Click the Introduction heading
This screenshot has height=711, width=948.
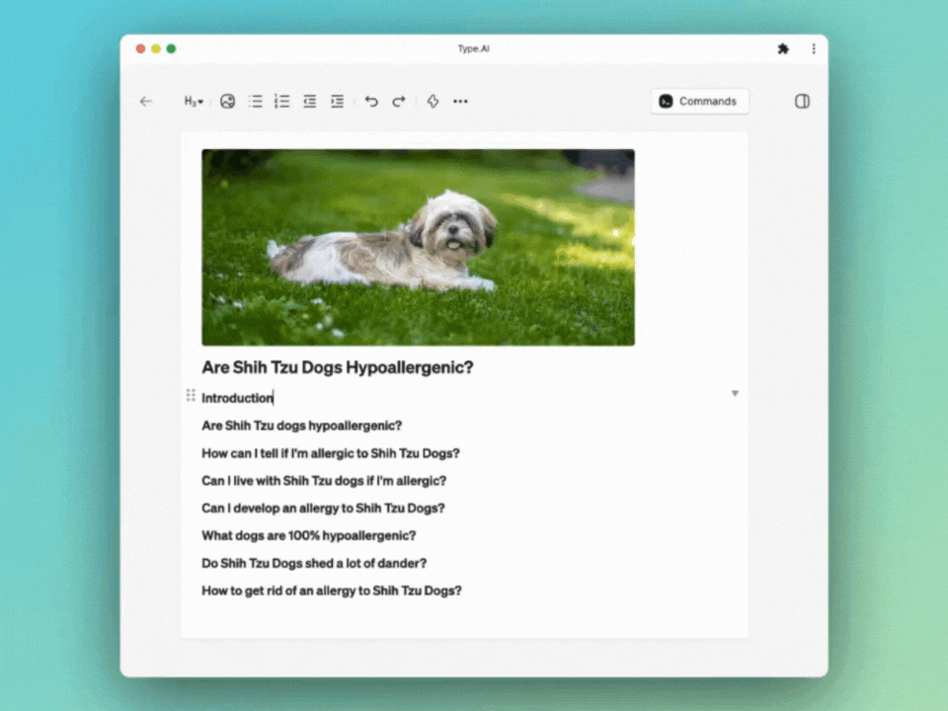pyautogui.click(x=237, y=398)
